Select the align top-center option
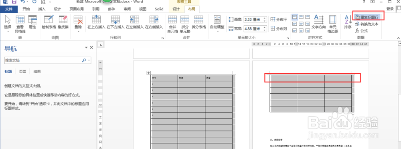The image size is (401, 149). [x=301, y=17]
